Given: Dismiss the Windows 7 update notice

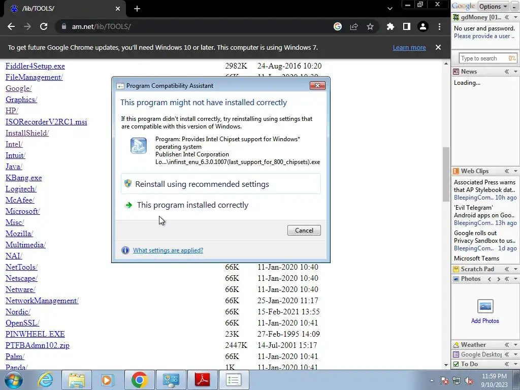Looking at the screenshot, I should pos(438,47).
